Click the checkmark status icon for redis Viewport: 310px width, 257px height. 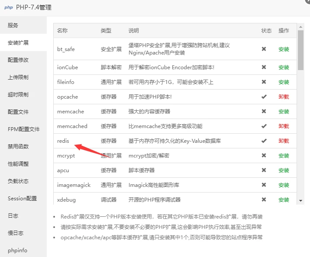[264, 141]
